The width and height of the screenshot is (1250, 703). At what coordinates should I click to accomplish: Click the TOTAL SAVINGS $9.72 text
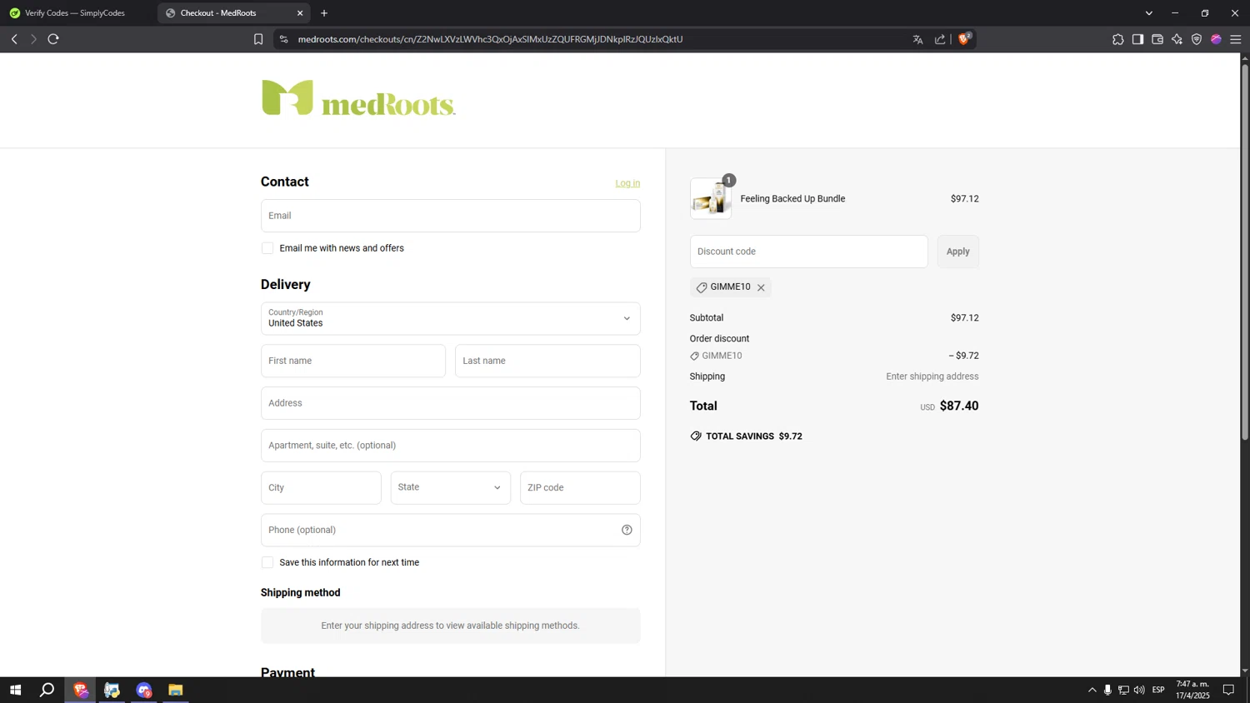click(753, 436)
